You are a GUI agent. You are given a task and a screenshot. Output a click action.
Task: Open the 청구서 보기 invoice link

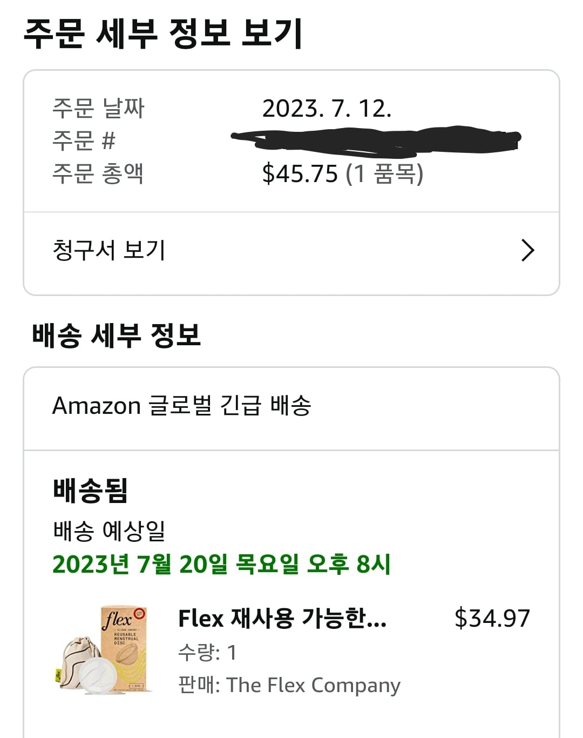coord(109,250)
